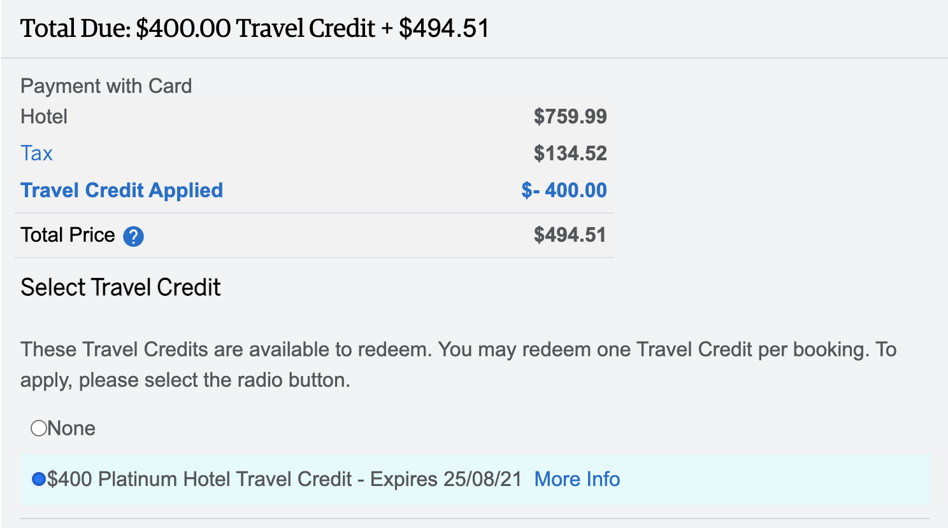The height and width of the screenshot is (528, 948).
Task: Click the Total Price help icon
Action: pyautogui.click(x=133, y=237)
